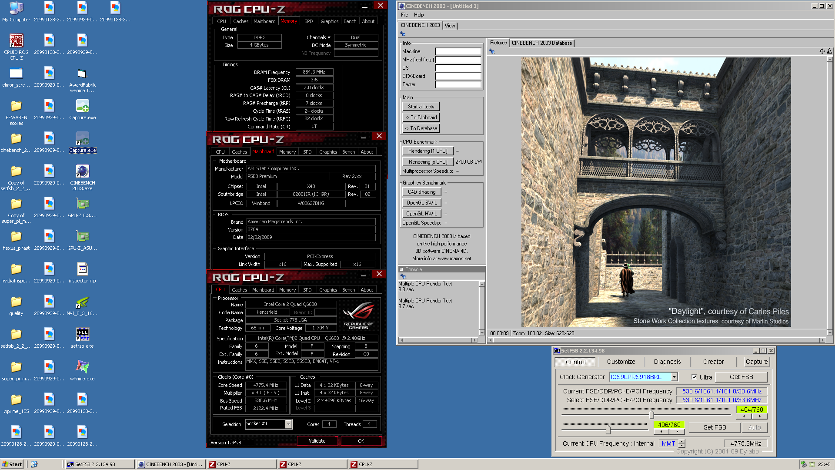The width and height of the screenshot is (835, 470).
Task: Switch to the View tab in CINEBENCH
Action: pyautogui.click(x=450, y=26)
